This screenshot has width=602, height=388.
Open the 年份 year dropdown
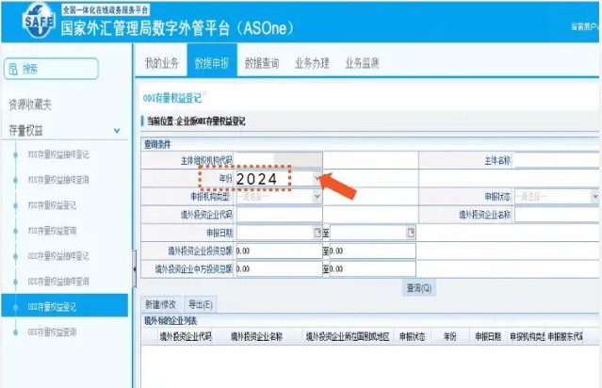tap(317, 178)
